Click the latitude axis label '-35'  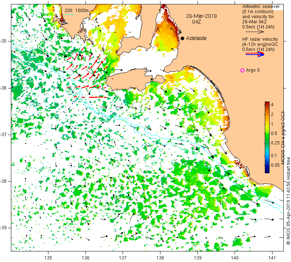[x=4, y=41]
